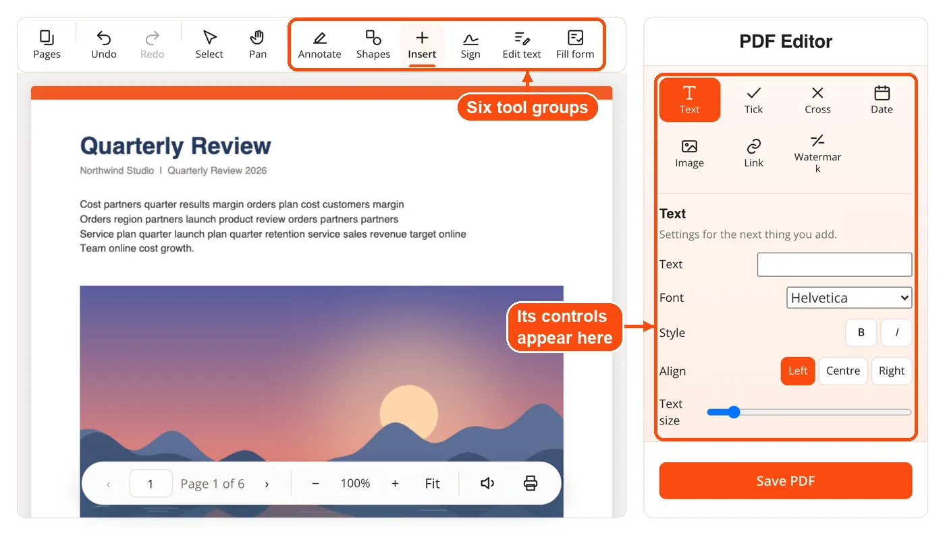This screenshot has width=945, height=535.
Task: Select the Text insert option
Action: click(x=690, y=100)
